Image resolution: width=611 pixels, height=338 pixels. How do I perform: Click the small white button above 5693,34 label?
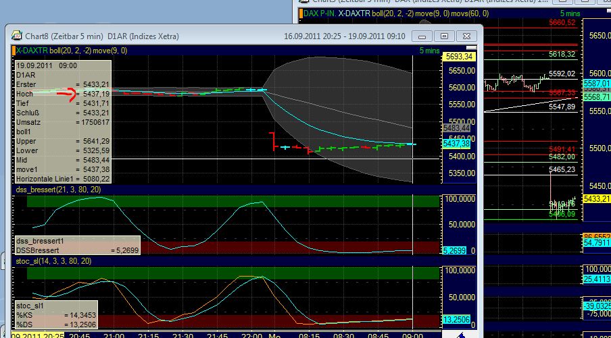point(471,48)
